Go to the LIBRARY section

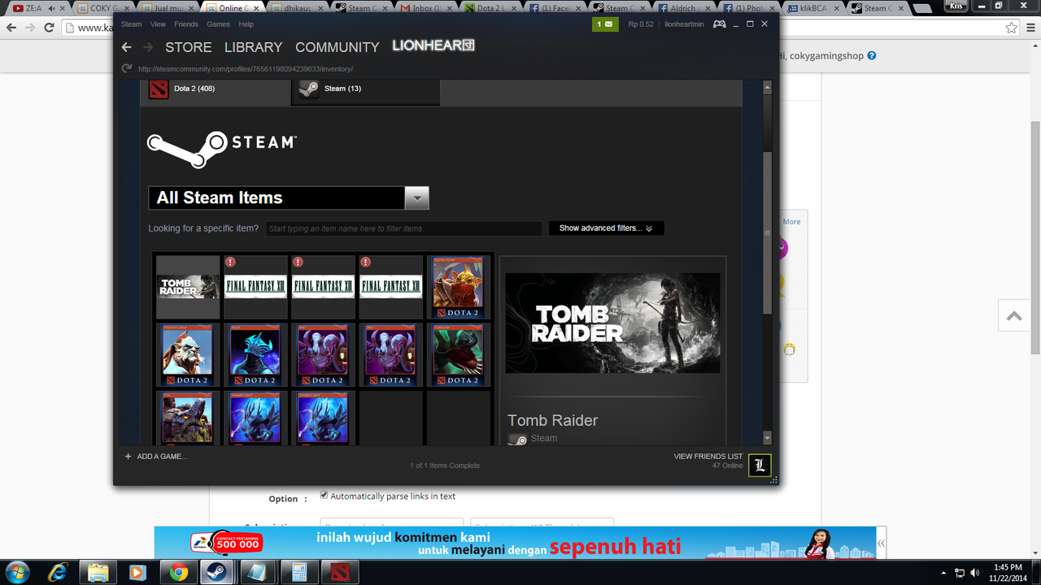click(x=254, y=47)
